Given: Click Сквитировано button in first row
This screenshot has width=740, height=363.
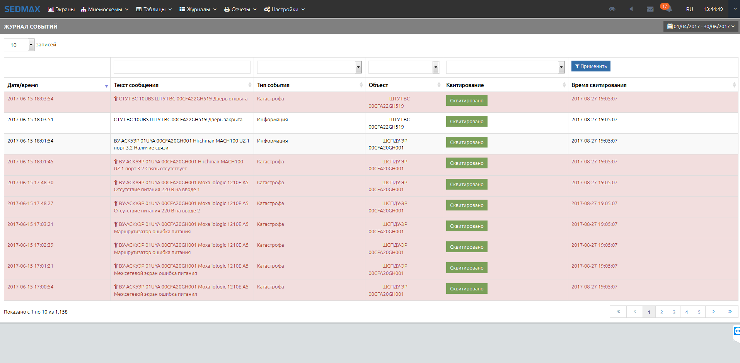Looking at the screenshot, I should (x=466, y=100).
